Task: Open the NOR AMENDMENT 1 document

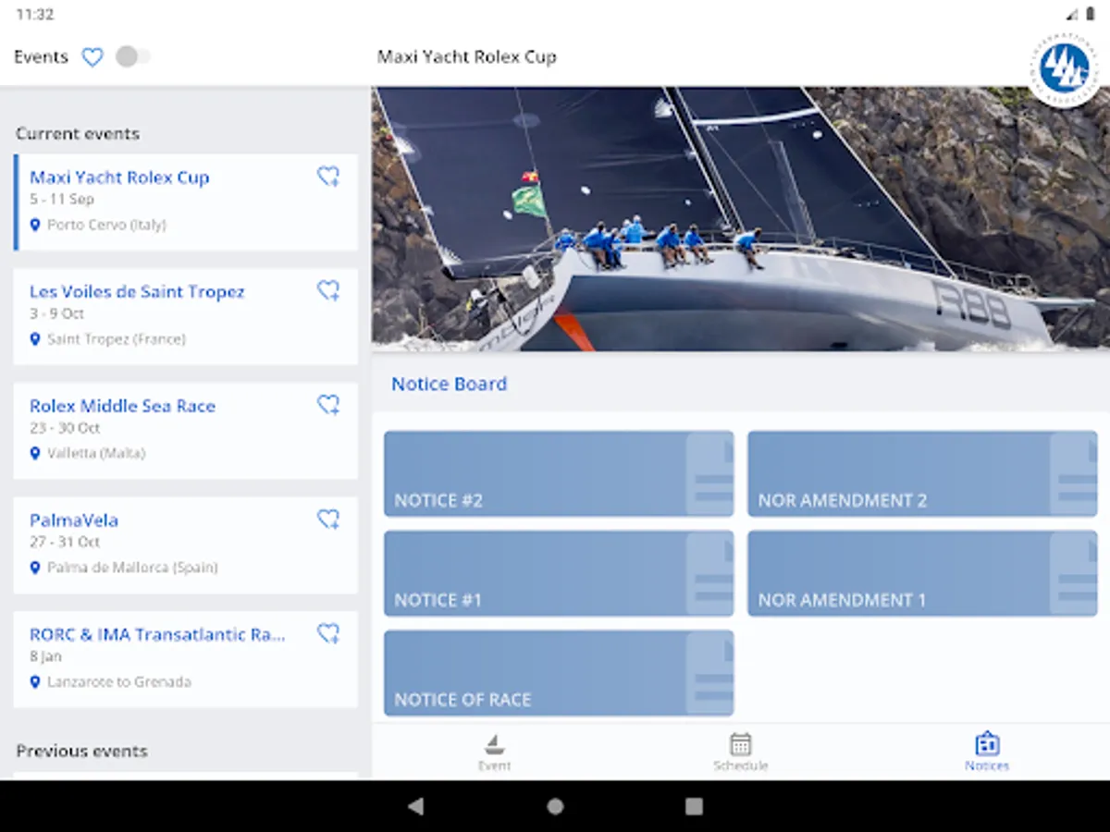Action: tap(922, 573)
